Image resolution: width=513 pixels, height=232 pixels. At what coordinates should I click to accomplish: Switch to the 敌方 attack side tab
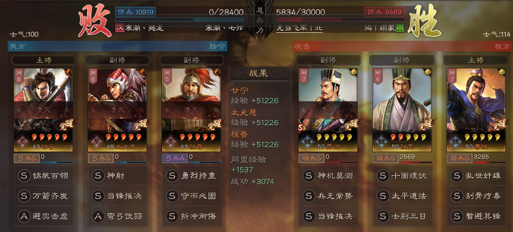(402, 46)
